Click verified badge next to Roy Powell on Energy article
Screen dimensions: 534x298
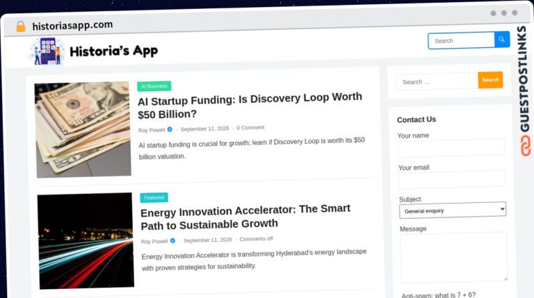[x=172, y=240]
